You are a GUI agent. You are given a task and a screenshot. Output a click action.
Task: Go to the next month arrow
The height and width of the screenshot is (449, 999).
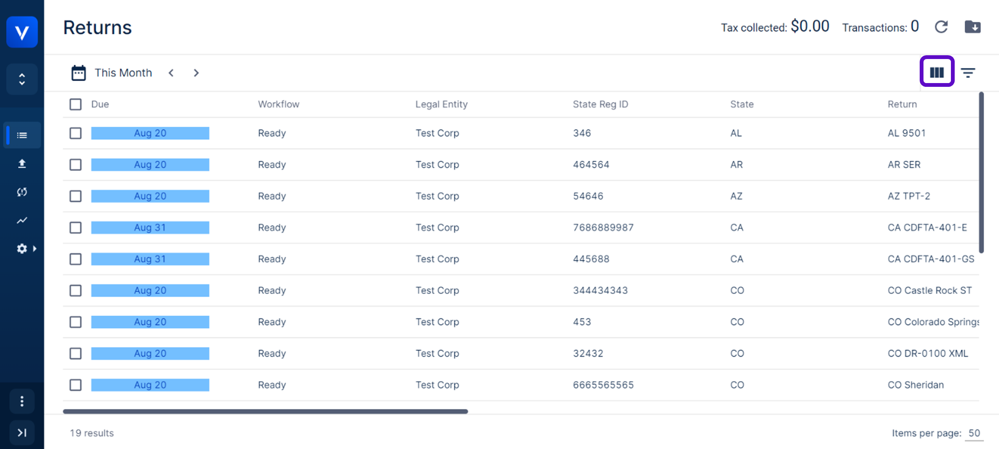point(196,73)
